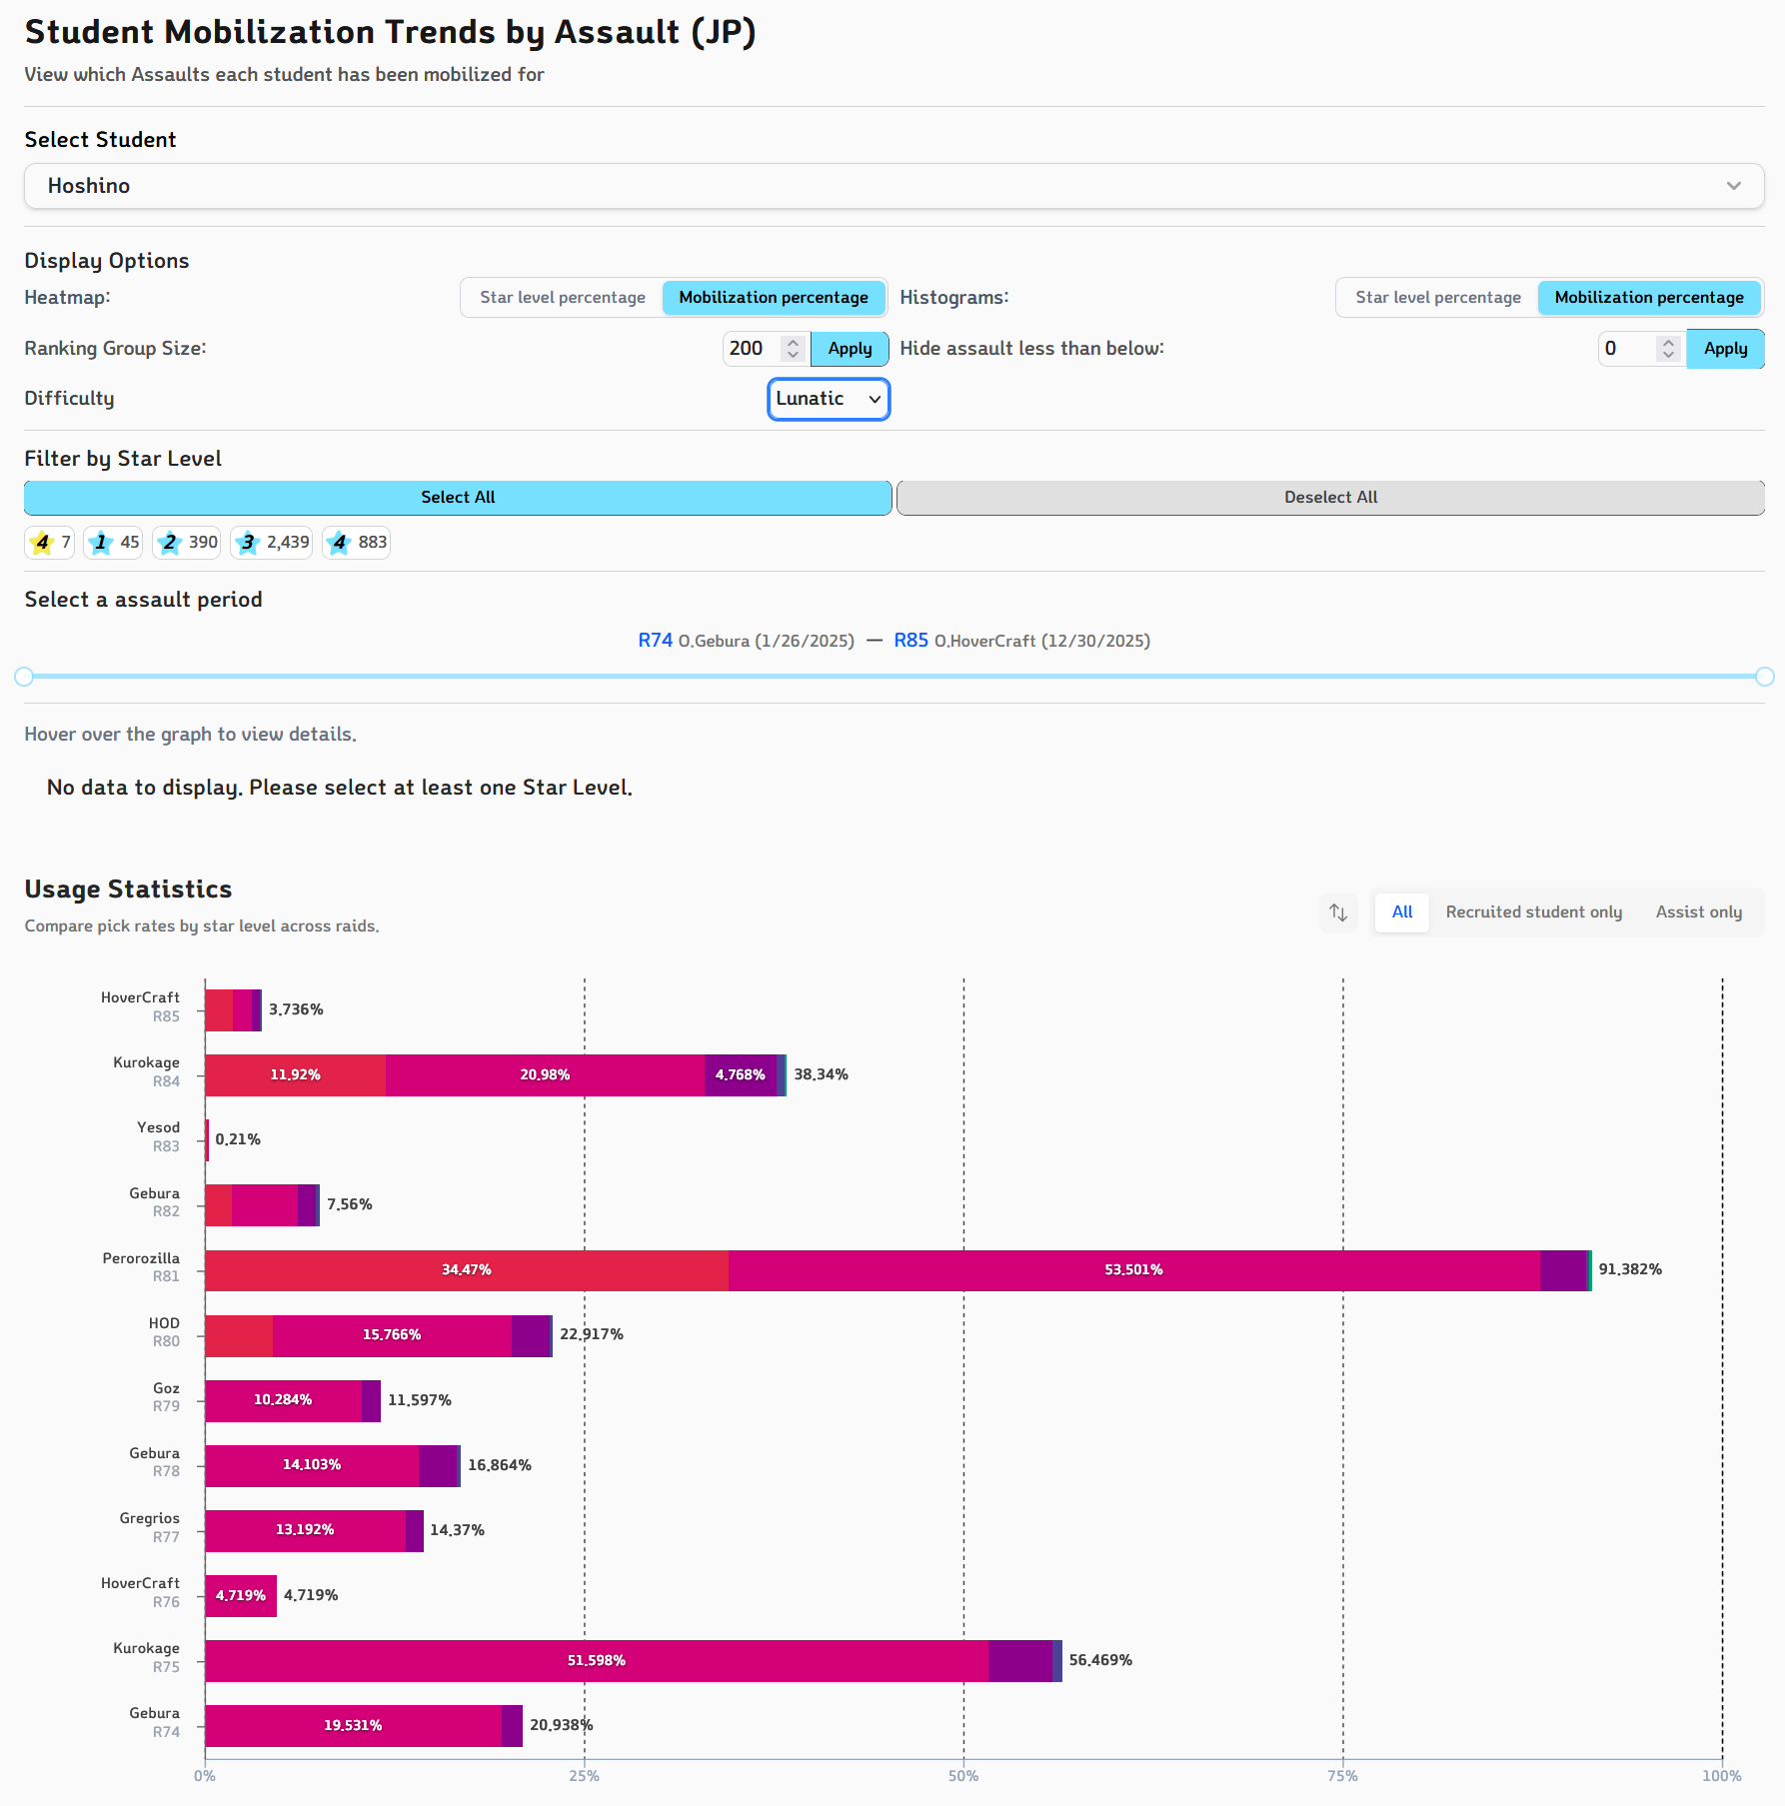
Task: Click the Kurokage R84 20.98% bar segment
Action: tap(545, 1075)
